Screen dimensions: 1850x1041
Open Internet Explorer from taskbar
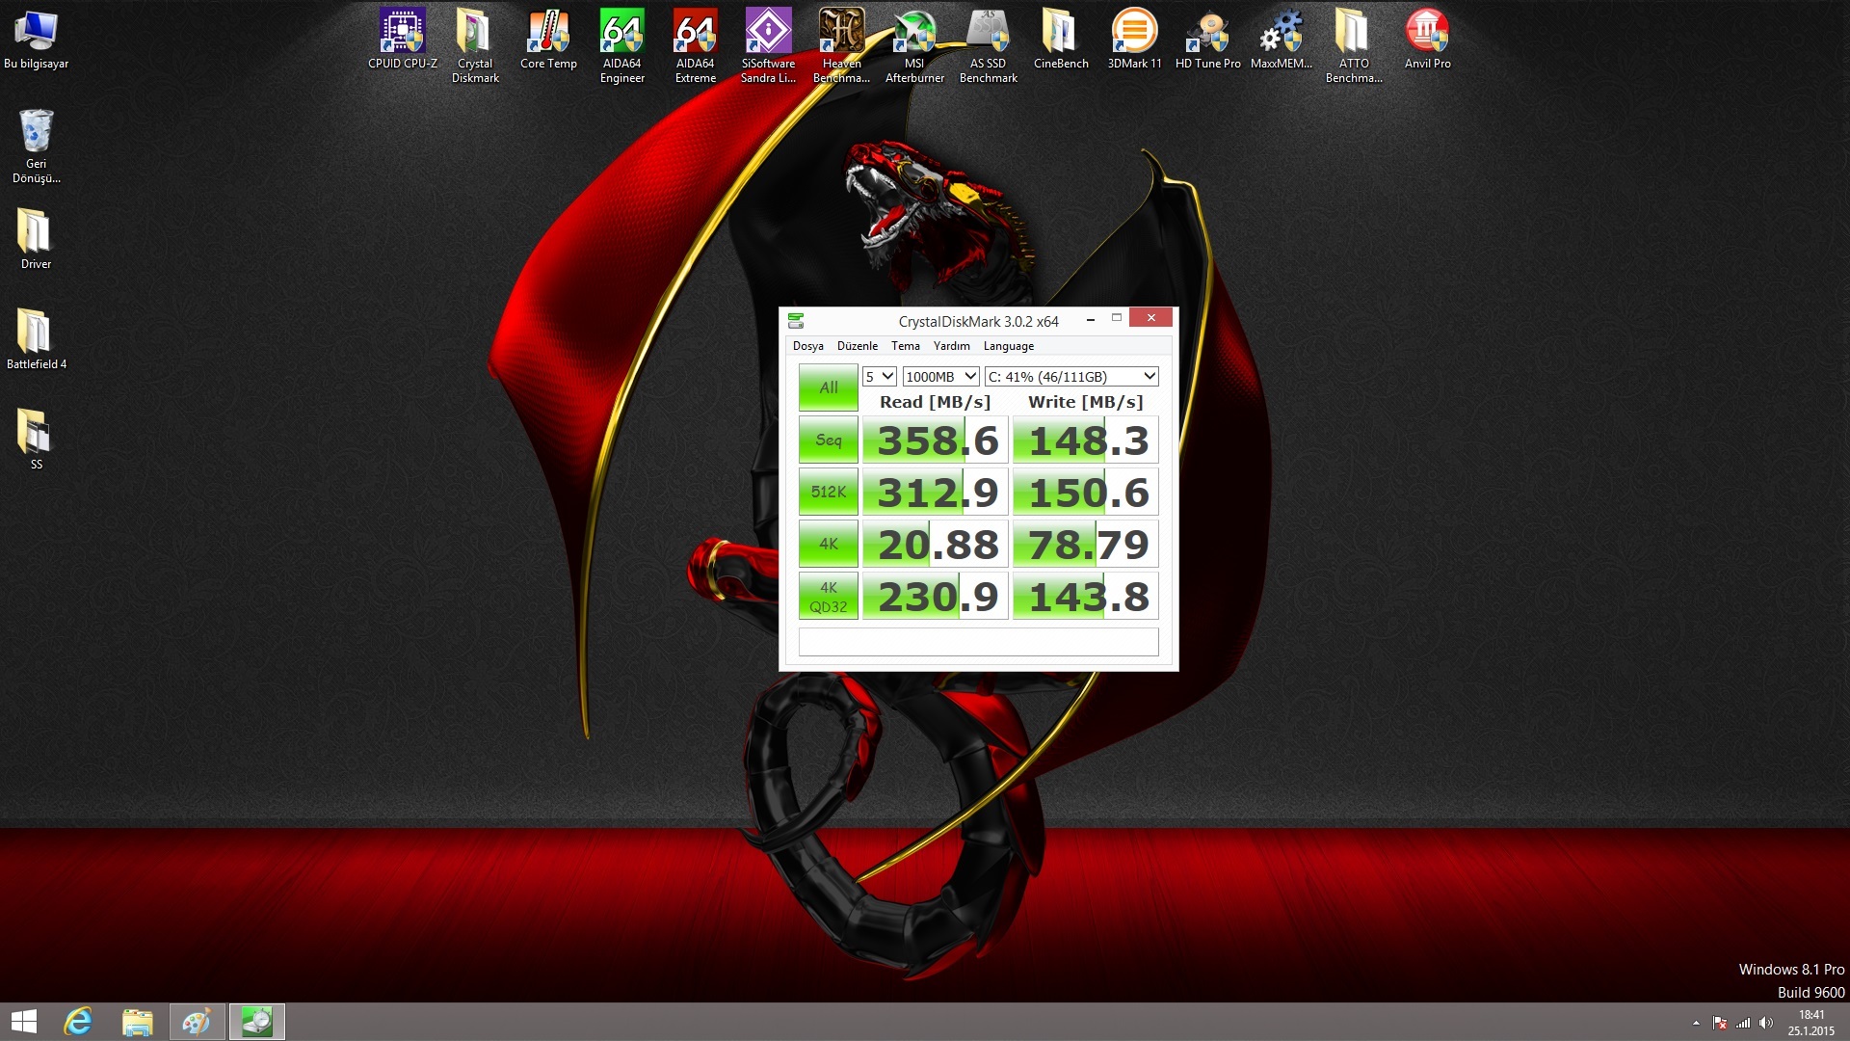78,1022
